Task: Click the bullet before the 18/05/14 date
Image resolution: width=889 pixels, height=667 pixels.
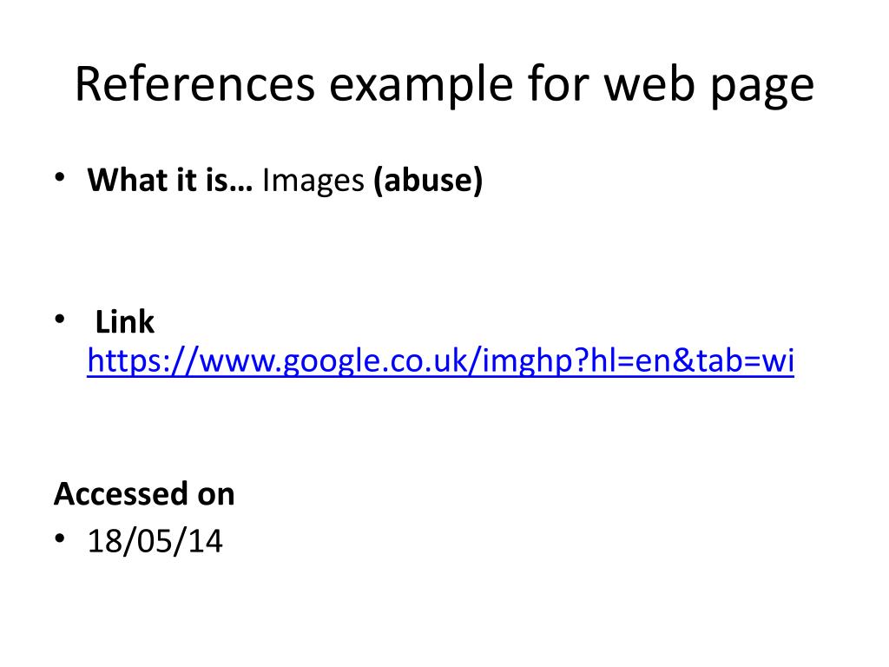Action: 60,538
